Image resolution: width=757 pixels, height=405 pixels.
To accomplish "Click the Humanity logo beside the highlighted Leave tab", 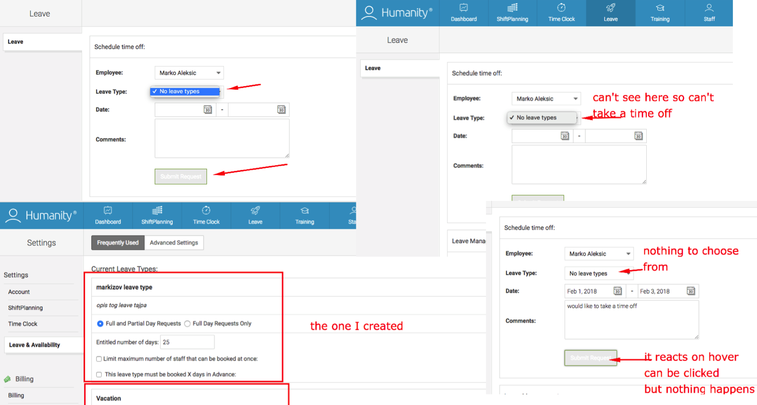I will (x=396, y=13).
